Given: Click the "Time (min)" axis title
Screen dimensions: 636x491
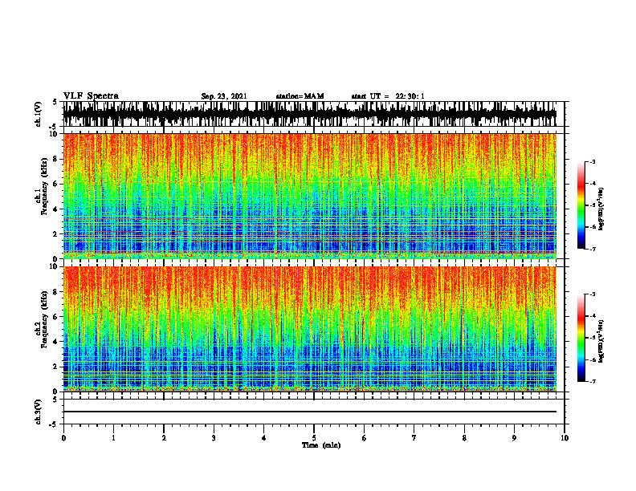Looking at the screenshot, I should (x=321, y=445).
